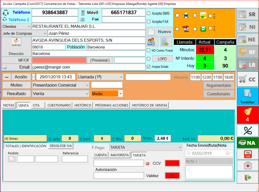This screenshot has height=192, width=259.
Task: Open the YouTube icon button
Action: coord(248,154)
